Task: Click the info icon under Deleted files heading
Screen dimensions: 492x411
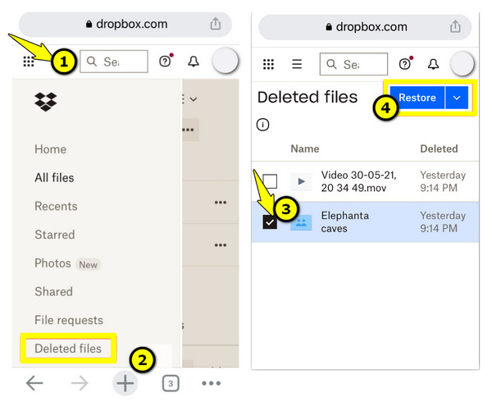Action: point(262,125)
